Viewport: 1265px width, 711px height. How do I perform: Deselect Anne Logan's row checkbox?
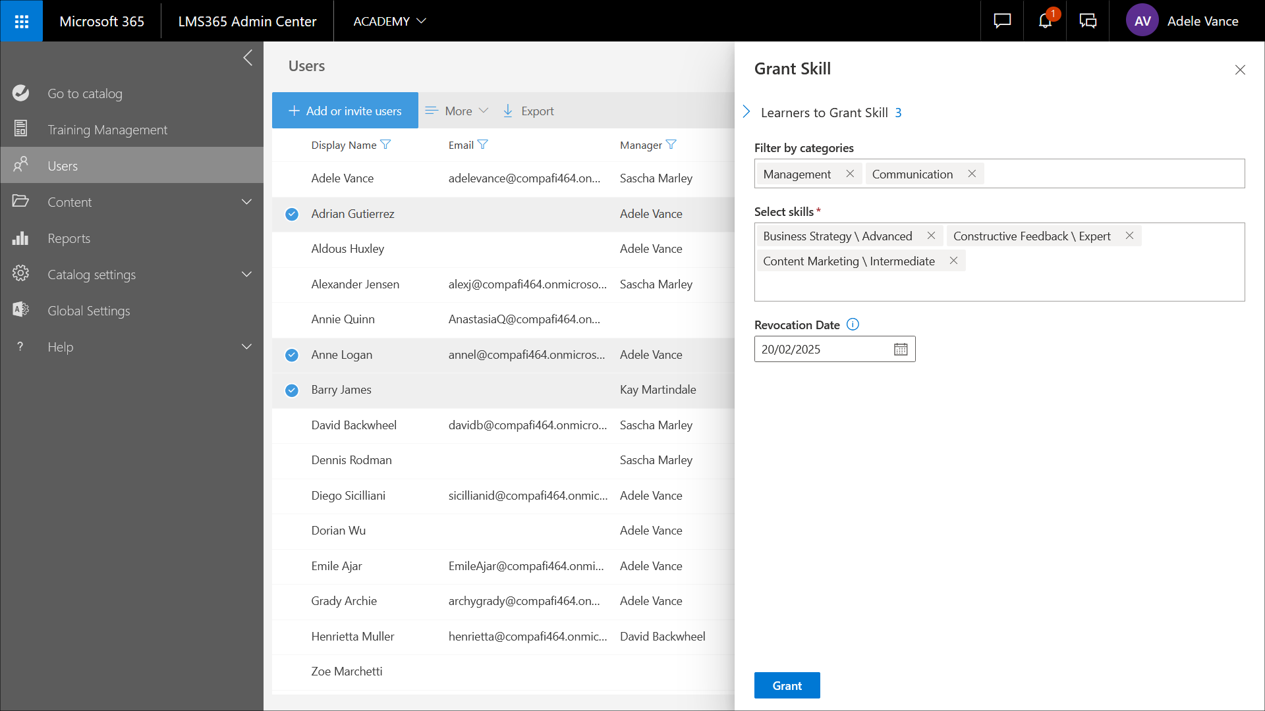point(292,355)
